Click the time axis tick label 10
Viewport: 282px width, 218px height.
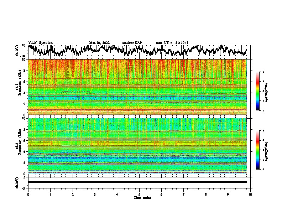tap(250, 194)
